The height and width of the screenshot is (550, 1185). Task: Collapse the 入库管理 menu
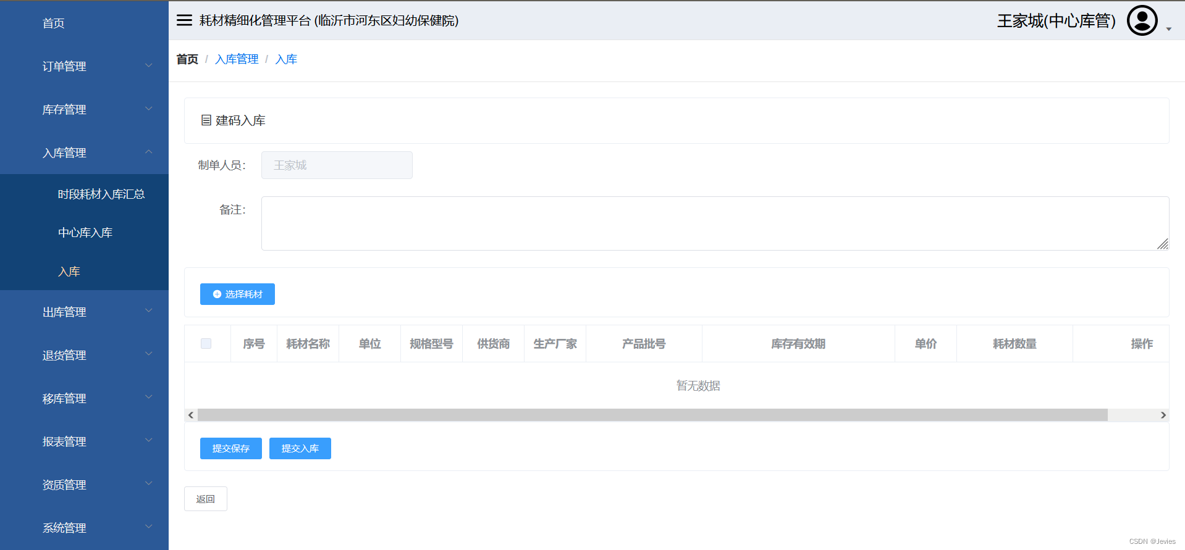tap(84, 152)
